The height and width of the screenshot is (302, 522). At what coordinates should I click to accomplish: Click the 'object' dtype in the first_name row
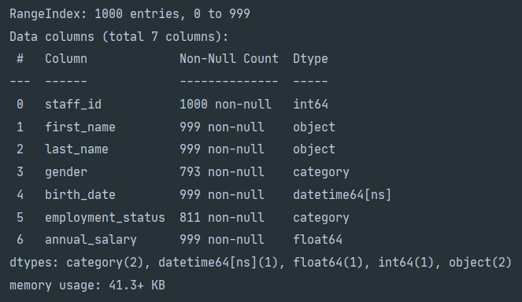pyautogui.click(x=314, y=127)
